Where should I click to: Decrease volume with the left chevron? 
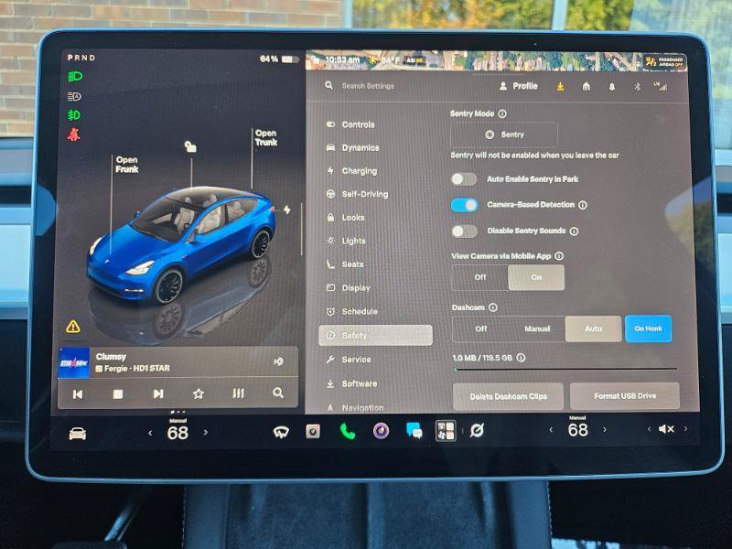point(650,428)
